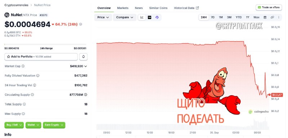The width and height of the screenshot is (288, 138).
Task: Switch to the News tab
Action: pos(139,8)
